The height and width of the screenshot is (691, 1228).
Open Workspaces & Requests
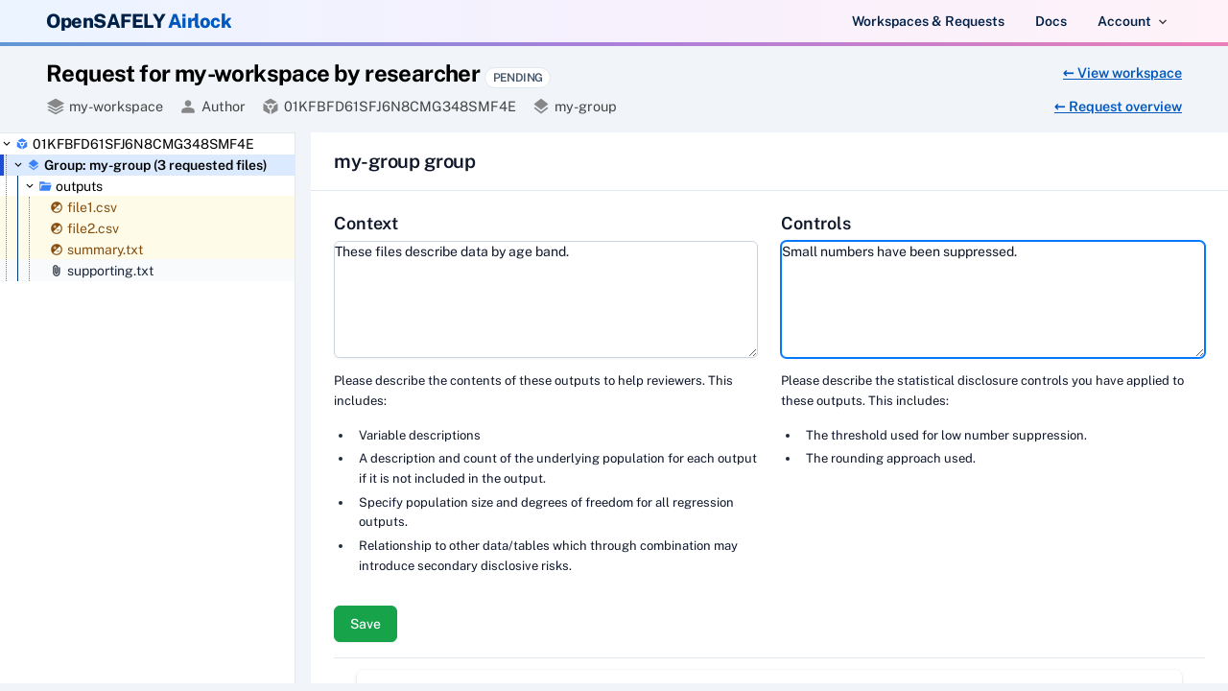[928, 21]
